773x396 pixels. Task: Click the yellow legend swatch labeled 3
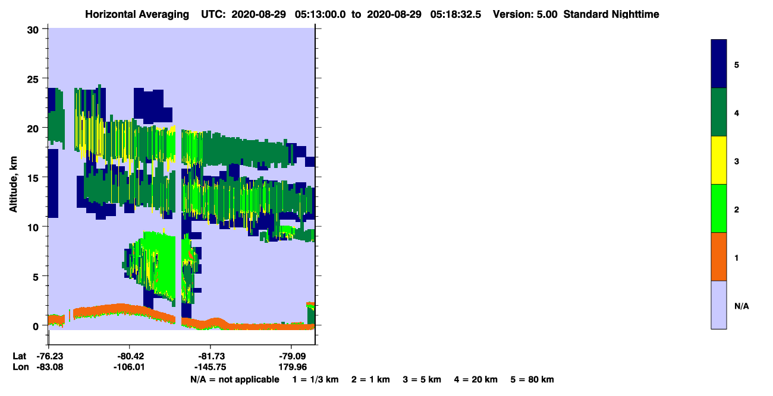point(719,160)
